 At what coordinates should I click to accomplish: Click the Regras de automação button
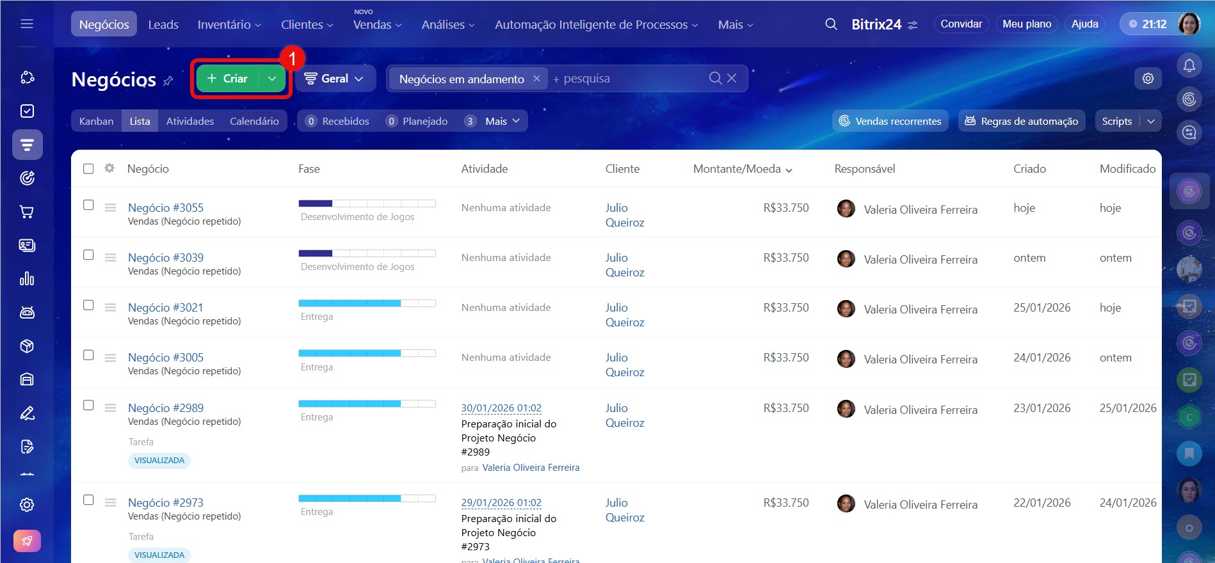point(1022,121)
